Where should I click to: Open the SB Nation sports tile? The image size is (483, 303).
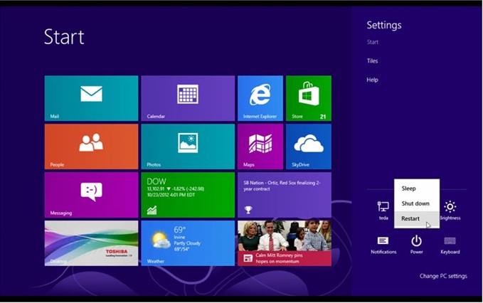click(285, 195)
